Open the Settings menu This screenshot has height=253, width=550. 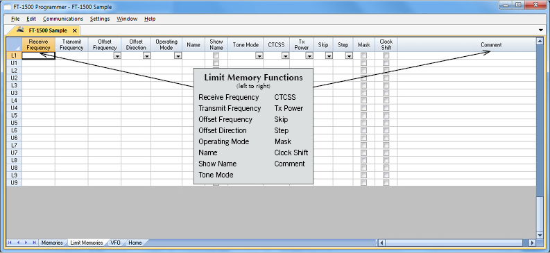point(100,19)
